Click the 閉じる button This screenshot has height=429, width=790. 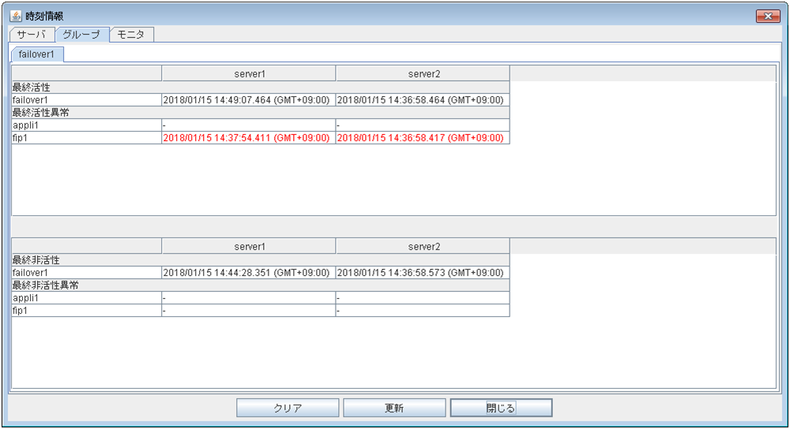[501, 408]
